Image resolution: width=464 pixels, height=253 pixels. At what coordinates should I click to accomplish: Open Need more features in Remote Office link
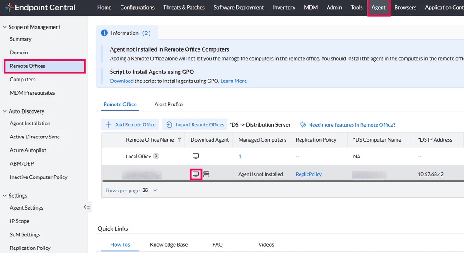point(352,125)
